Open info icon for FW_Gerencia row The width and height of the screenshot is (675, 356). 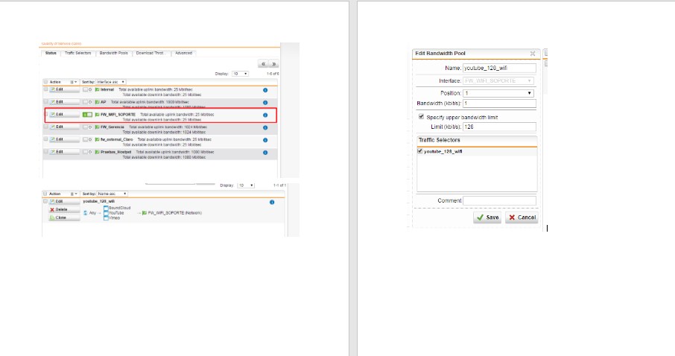[265, 128]
